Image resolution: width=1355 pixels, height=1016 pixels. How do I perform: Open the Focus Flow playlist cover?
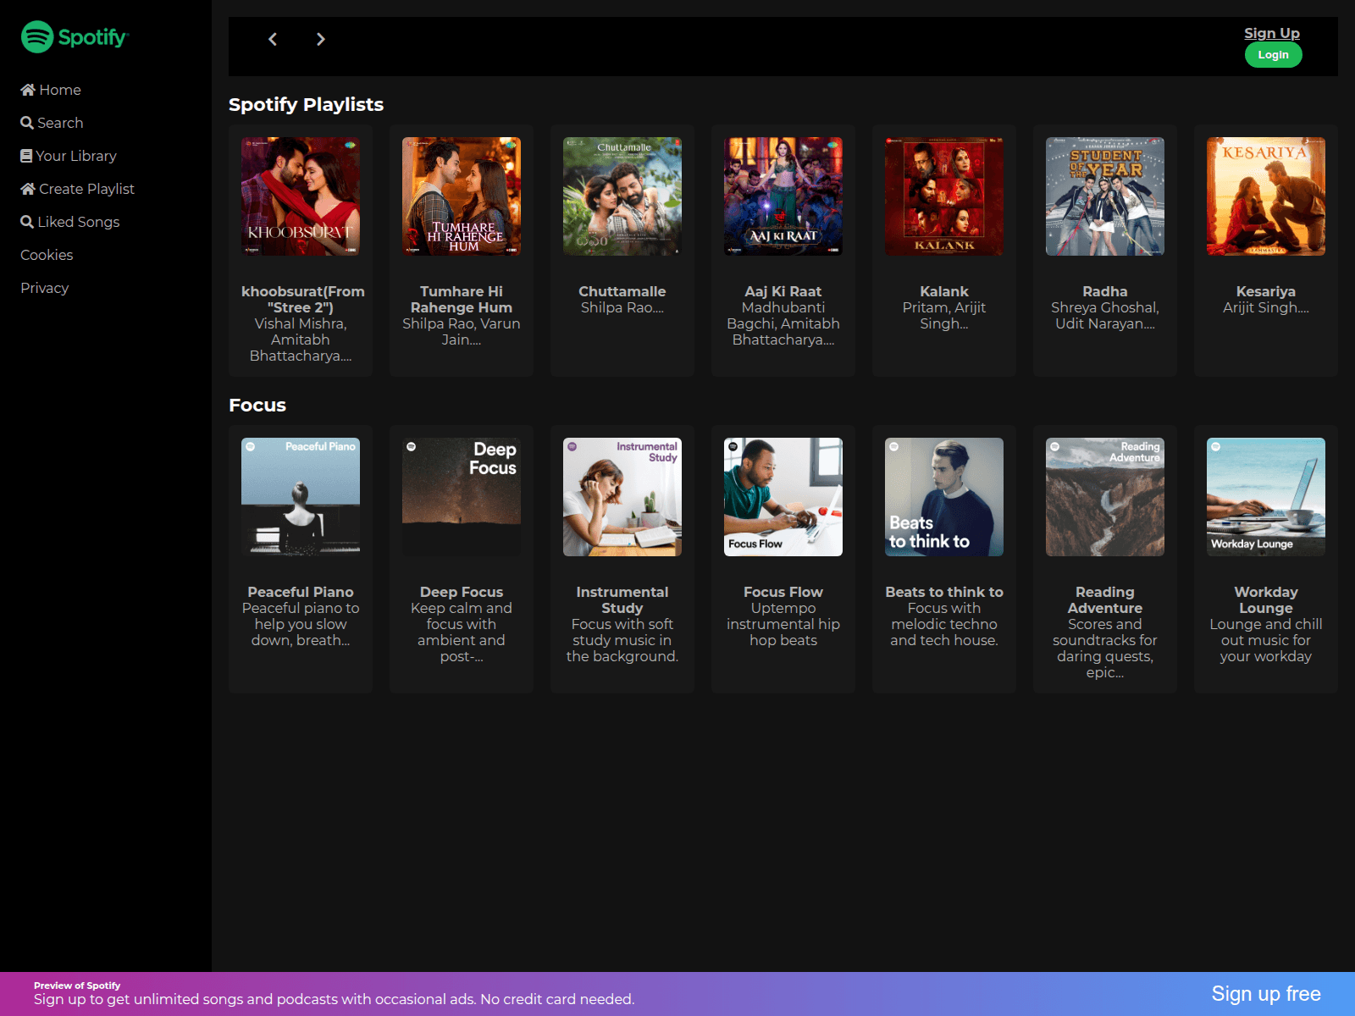[783, 497]
